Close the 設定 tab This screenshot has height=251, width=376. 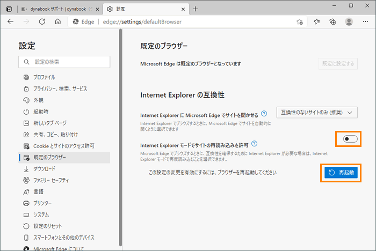[183, 9]
